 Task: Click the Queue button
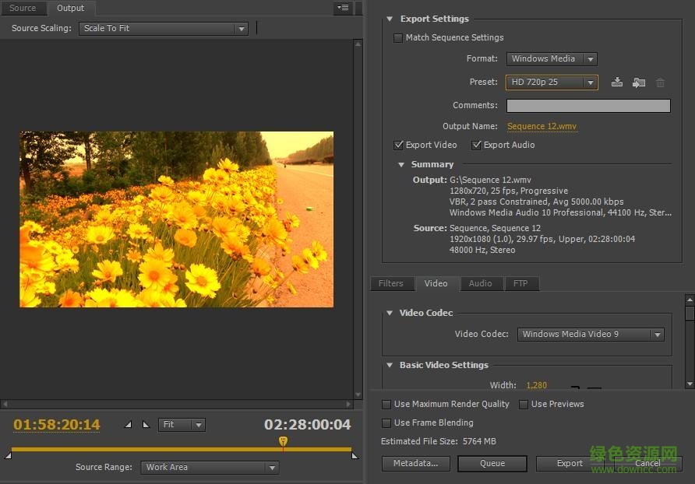[x=492, y=464]
